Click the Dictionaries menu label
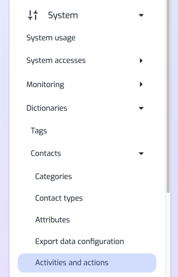The height and width of the screenshot is (277, 178). 47,108
